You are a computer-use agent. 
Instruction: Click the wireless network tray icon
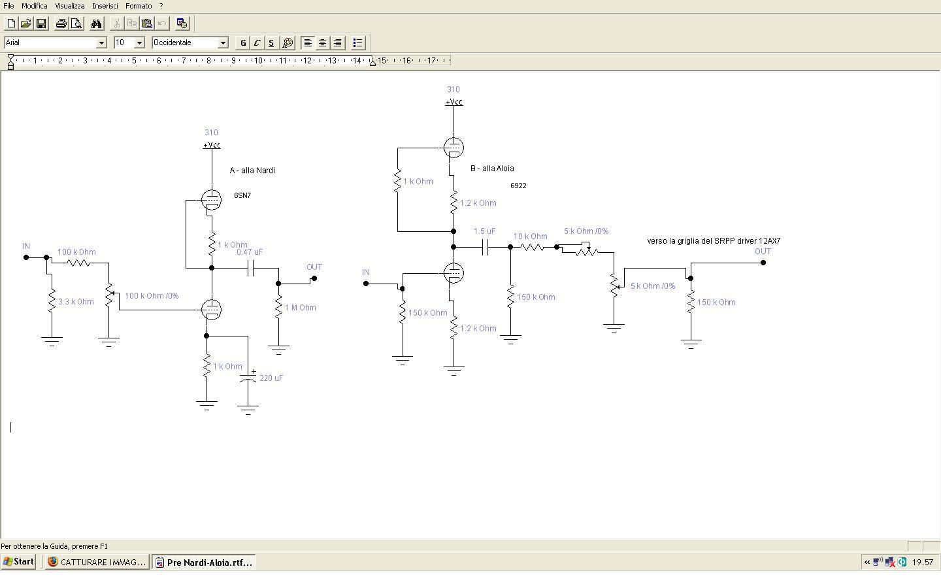878,562
